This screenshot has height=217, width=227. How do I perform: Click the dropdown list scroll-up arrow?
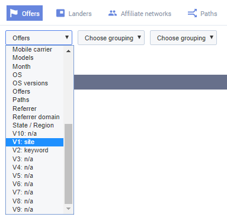[x=68, y=51]
